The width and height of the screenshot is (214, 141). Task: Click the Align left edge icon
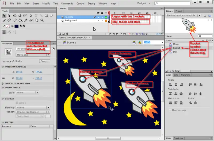point(170,84)
